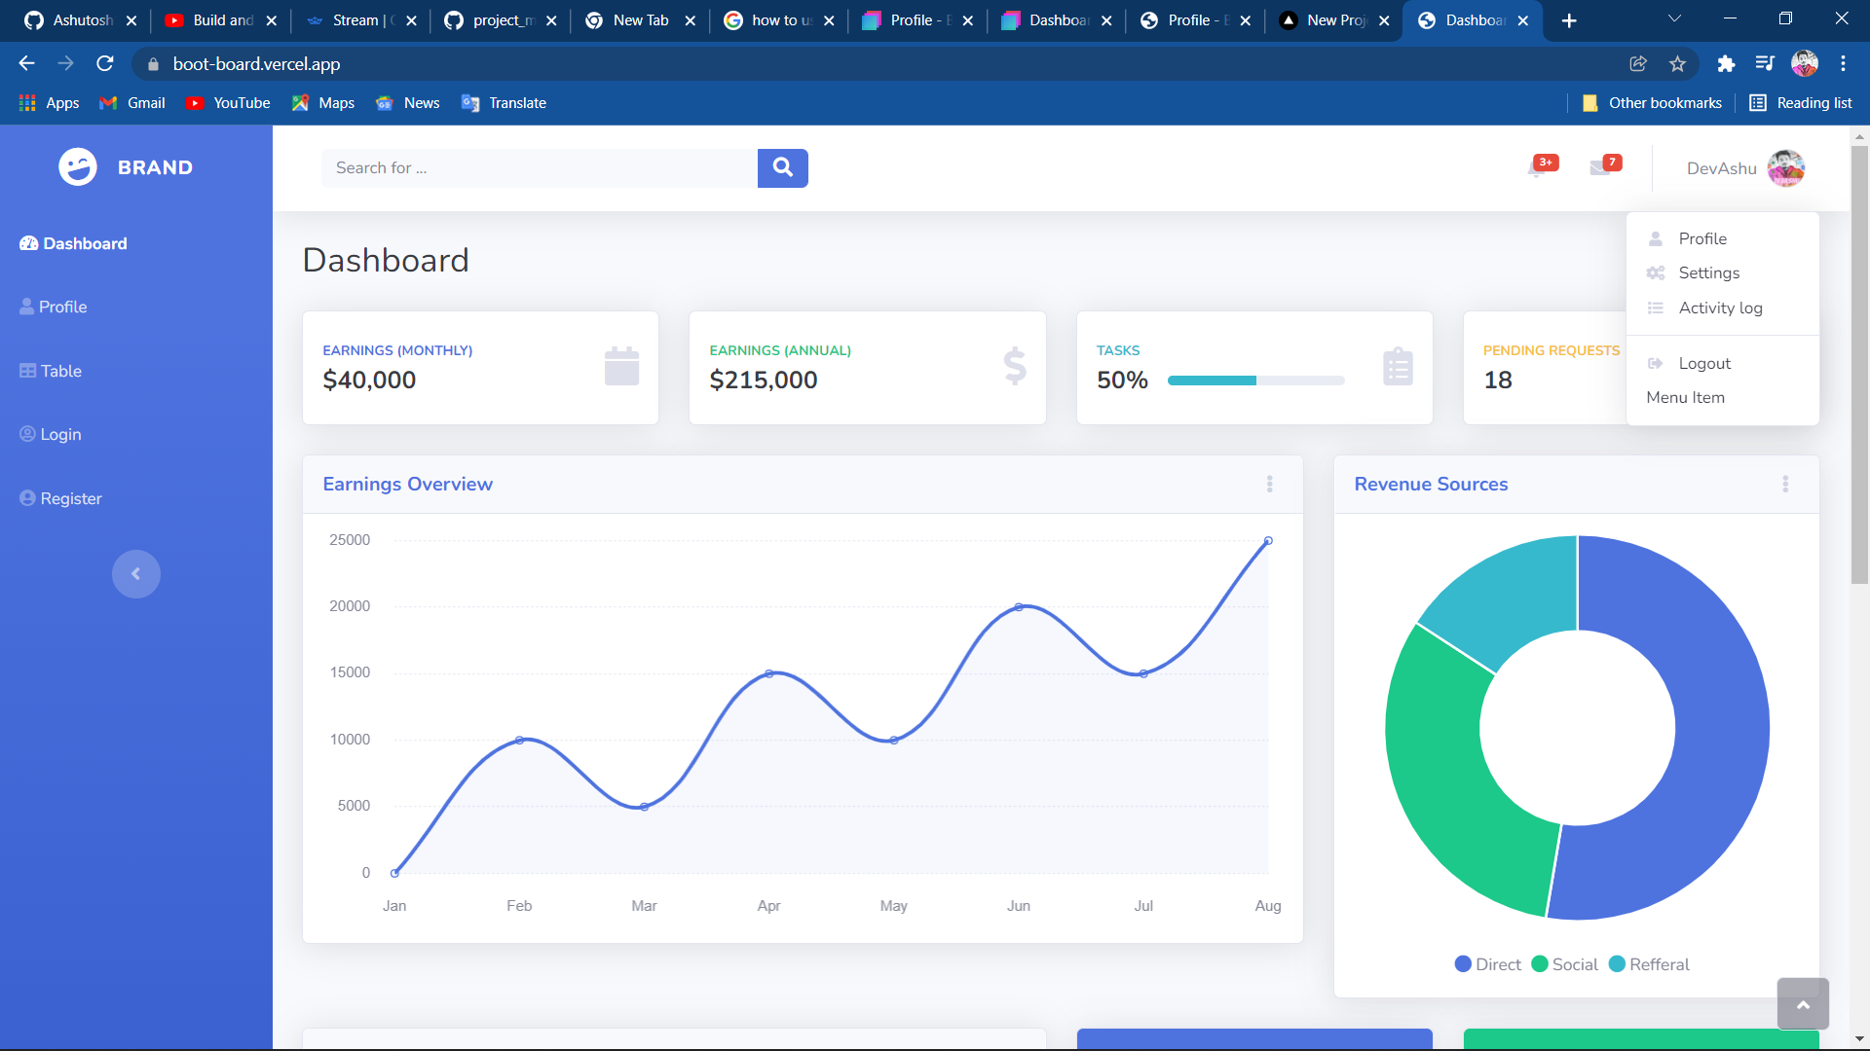The height and width of the screenshot is (1051, 1870).
Task: Click Menu Item in user dropdown
Action: [x=1722, y=397]
